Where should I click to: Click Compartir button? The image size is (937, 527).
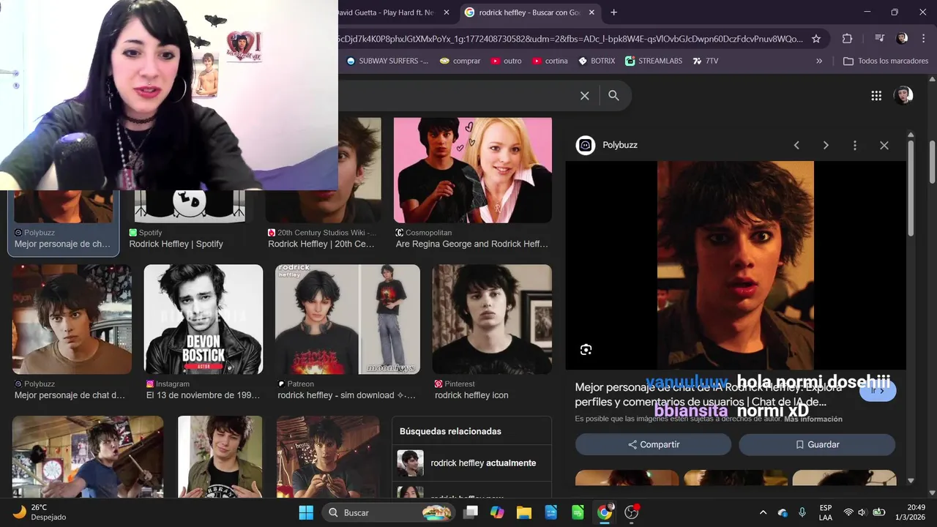[x=653, y=444]
